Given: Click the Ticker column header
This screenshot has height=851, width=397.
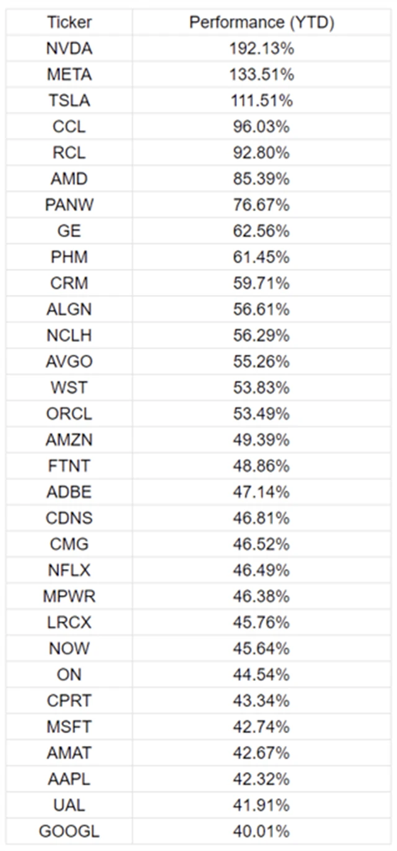Looking at the screenshot, I should (x=69, y=23).
